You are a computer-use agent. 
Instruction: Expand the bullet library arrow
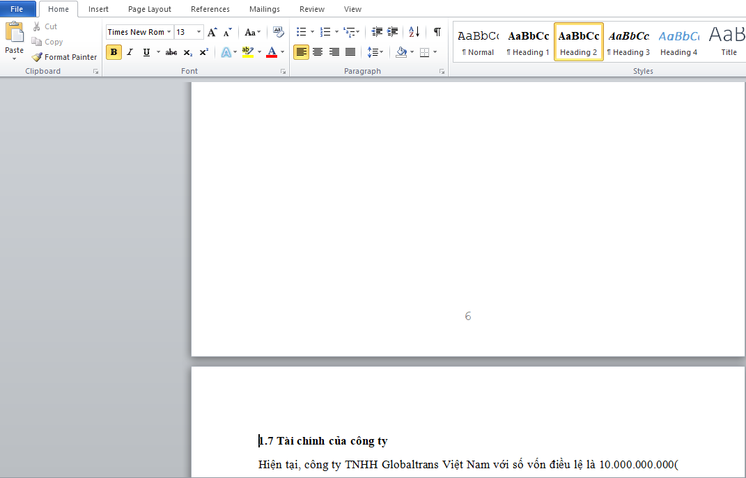312,32
